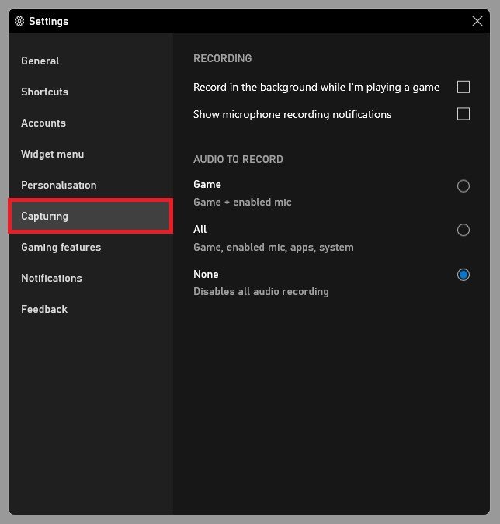Click the 'Show microphone recording notifications' label

point(292,114)
